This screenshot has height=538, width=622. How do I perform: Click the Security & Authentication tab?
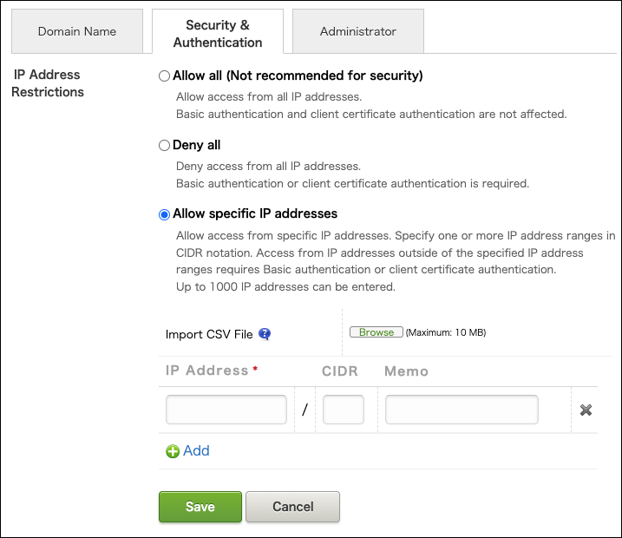tap(217, 34)
